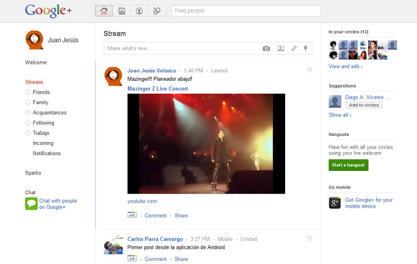Viewport: 417px width, 264px height.
Task: Click the +1 button on Juan Jesús Velasco's post
Action: [132, 215]
